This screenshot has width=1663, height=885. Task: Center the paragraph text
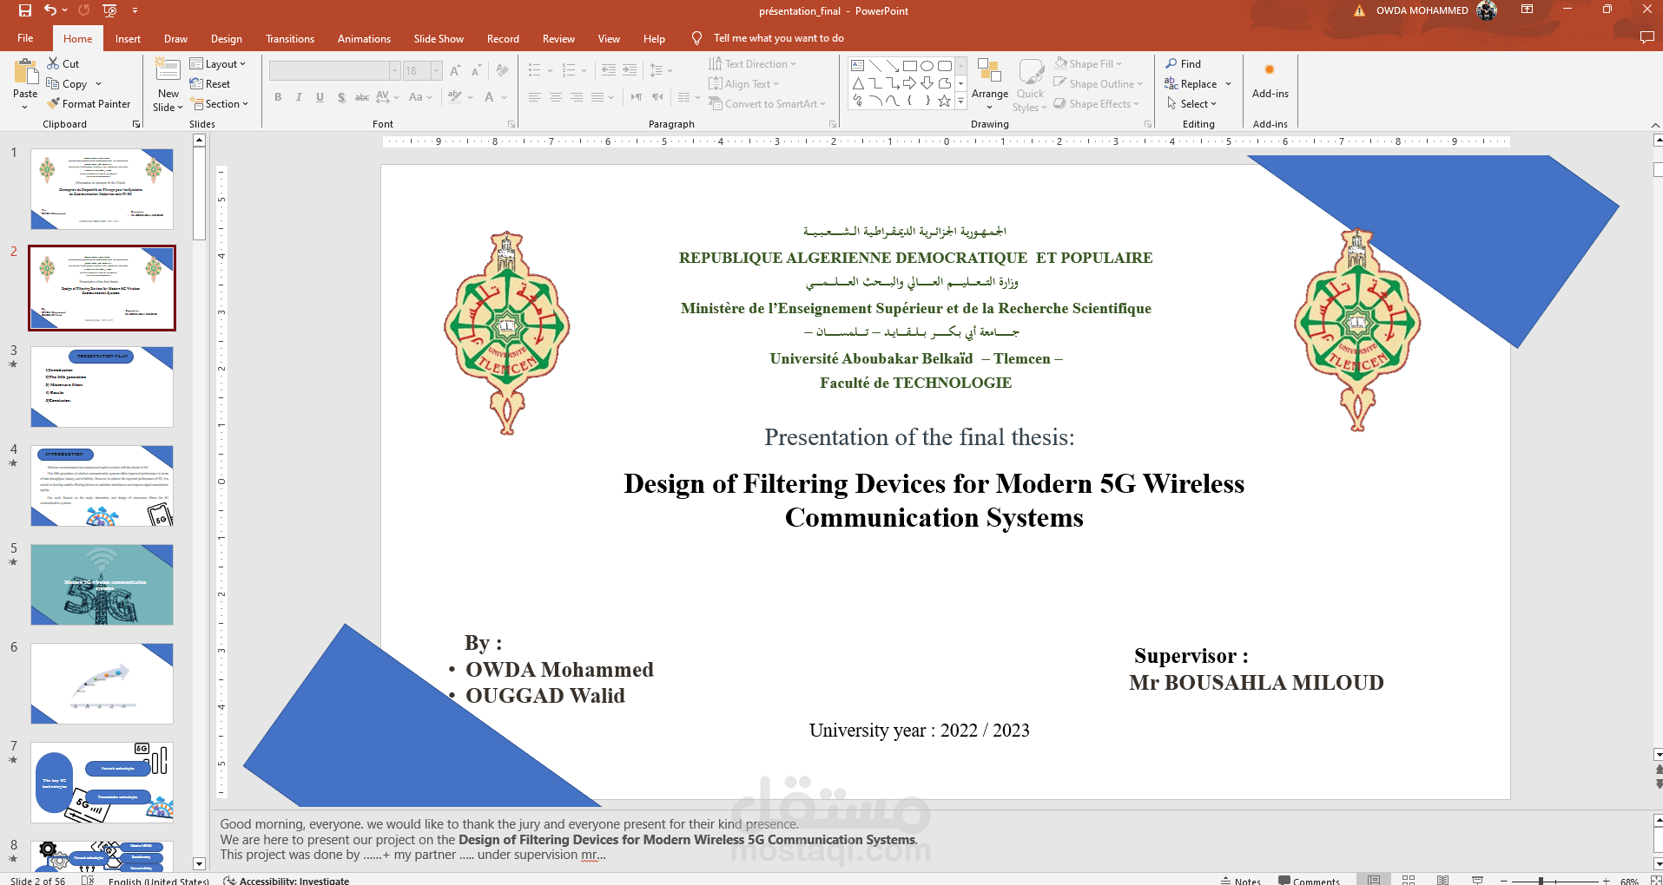(x=555, y=97)
